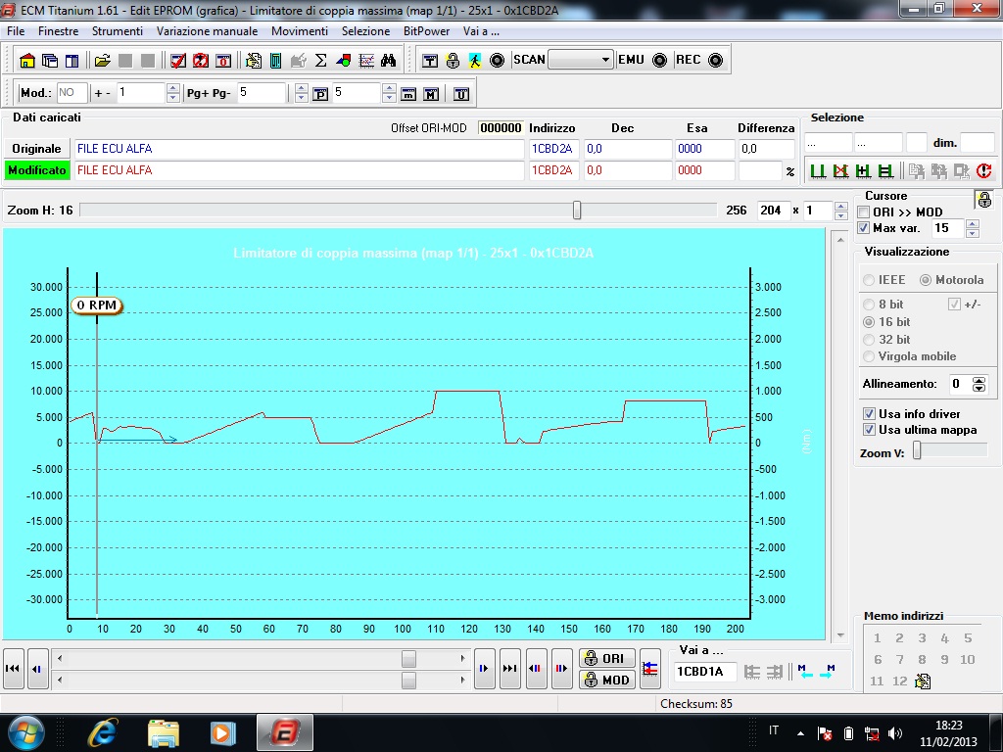Click the EMU round indicator button
Screen dimensions: 1003x752
[x=659, y=60]
